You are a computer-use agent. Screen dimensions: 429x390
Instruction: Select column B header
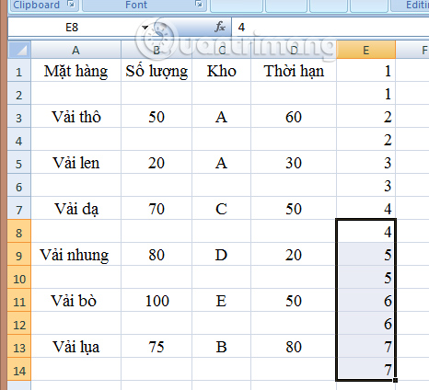pyautogui.click(x=157, y=50)
